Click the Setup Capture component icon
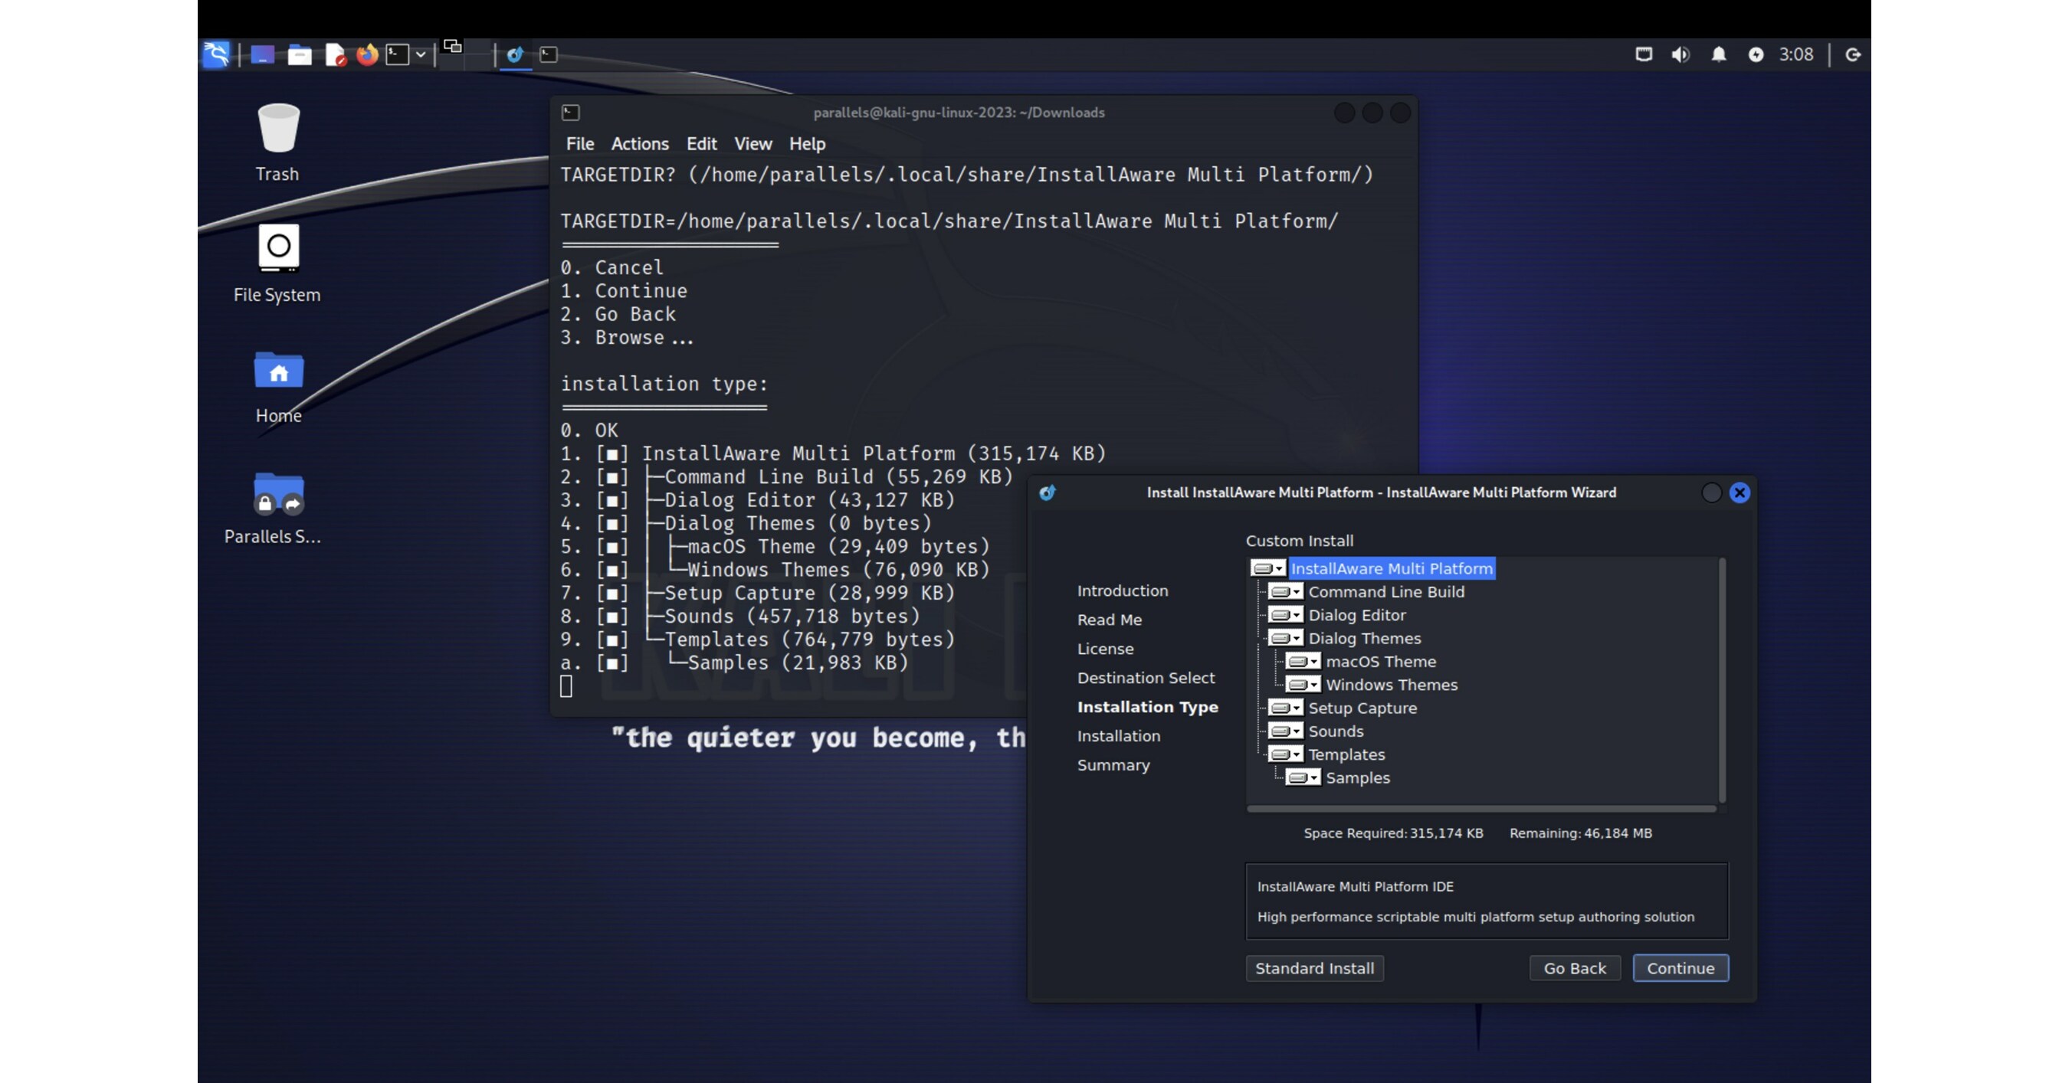The height and width of the screenshot is (1083, 2069). click(1282, 708)
